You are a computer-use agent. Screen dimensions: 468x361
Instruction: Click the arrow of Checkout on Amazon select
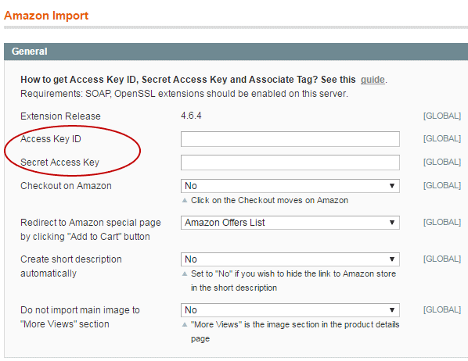coord(392,186)
